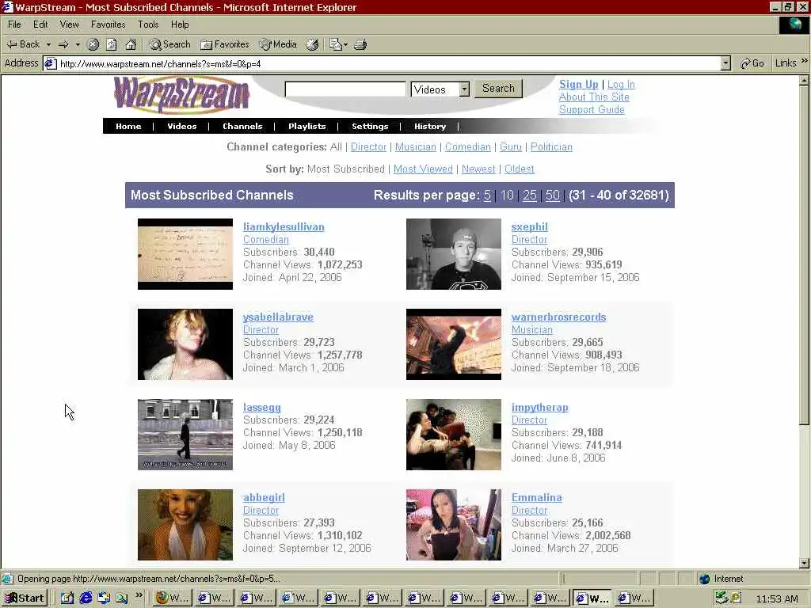The height and width of the screenshot is (608, 811).
Task: Launch Internet Explorer from Quick Launch
Action: coord(86,598)
